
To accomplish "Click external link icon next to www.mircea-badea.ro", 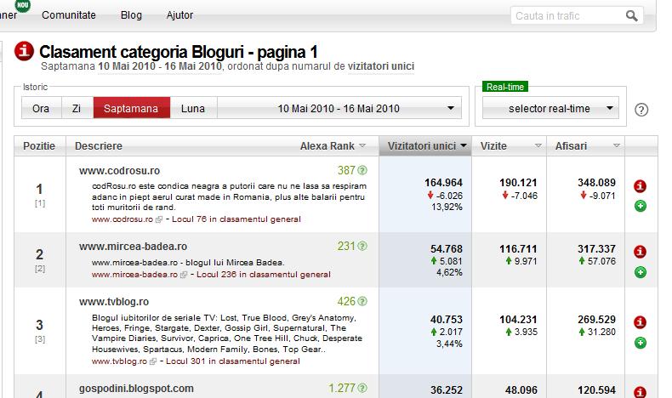I will click(184, 275).
